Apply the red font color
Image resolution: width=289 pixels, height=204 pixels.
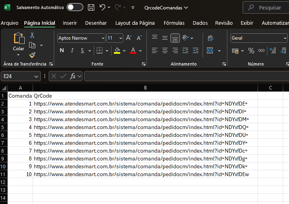pyautogui.click(x=133, y=51)
